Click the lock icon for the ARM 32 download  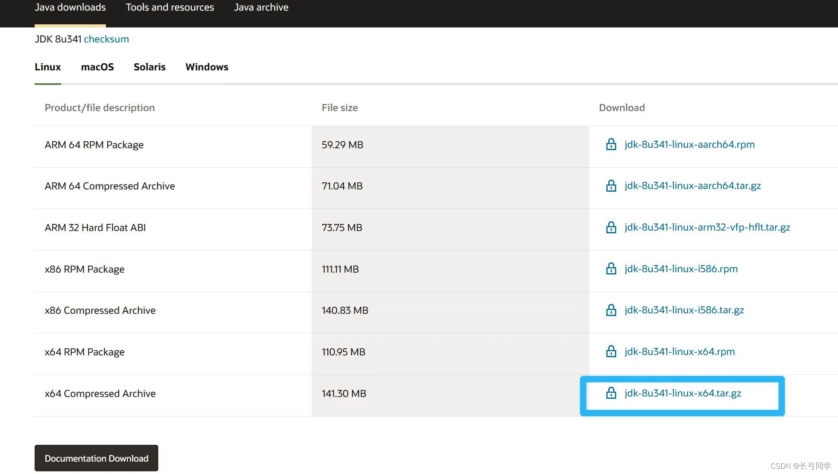(x=611, y=227)
